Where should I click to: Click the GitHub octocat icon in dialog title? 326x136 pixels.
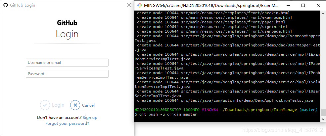tap(6, 5)
